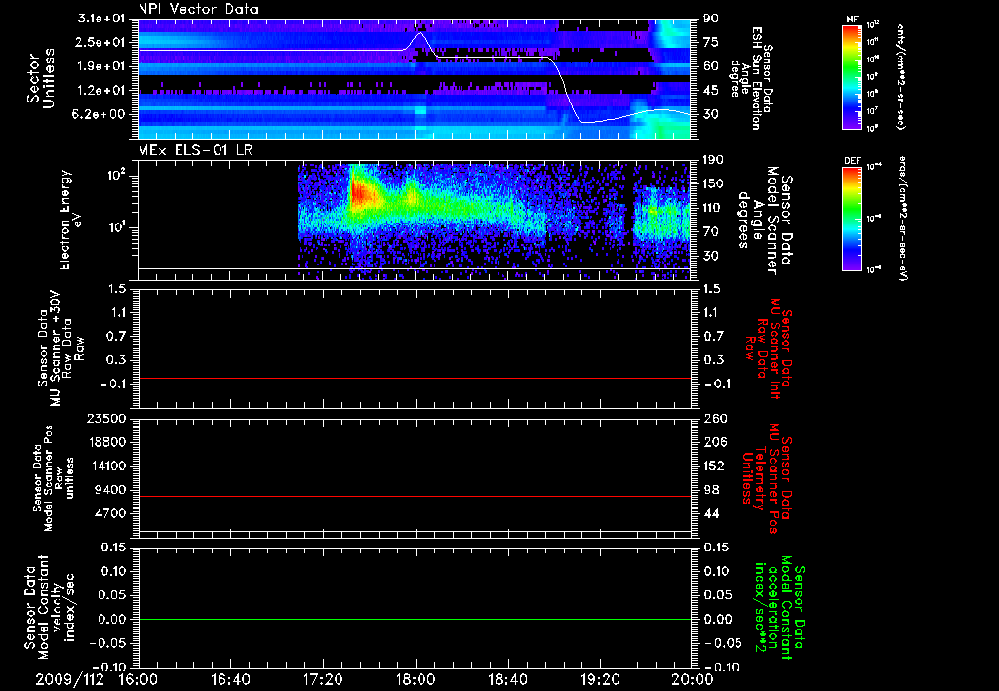The width and height of the screenshot is (999, 691).
Task: Click the NF flux color bar
Action: (852, 76)
